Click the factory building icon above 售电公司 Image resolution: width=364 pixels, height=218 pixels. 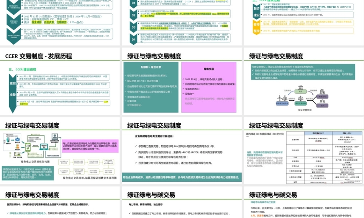[322, 92]
